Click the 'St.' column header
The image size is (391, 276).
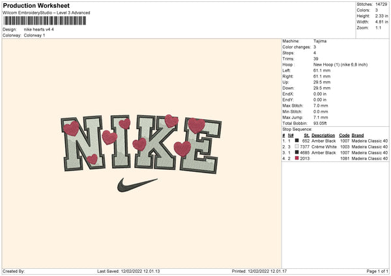coord(307,135)
